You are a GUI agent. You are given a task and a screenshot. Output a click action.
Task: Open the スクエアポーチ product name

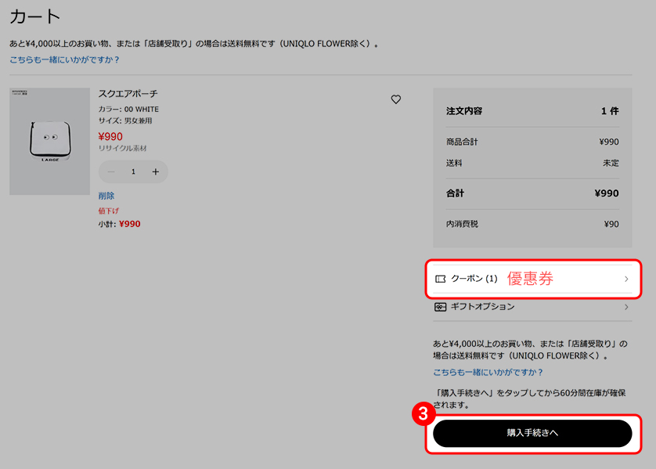128,94
